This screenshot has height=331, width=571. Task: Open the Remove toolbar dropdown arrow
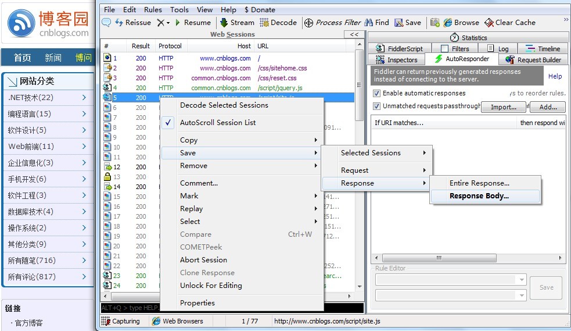168,23
